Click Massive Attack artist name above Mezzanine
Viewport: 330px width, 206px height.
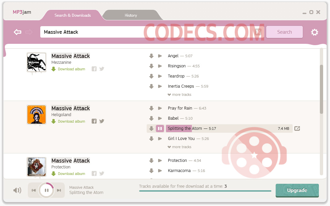coord(71,56)
